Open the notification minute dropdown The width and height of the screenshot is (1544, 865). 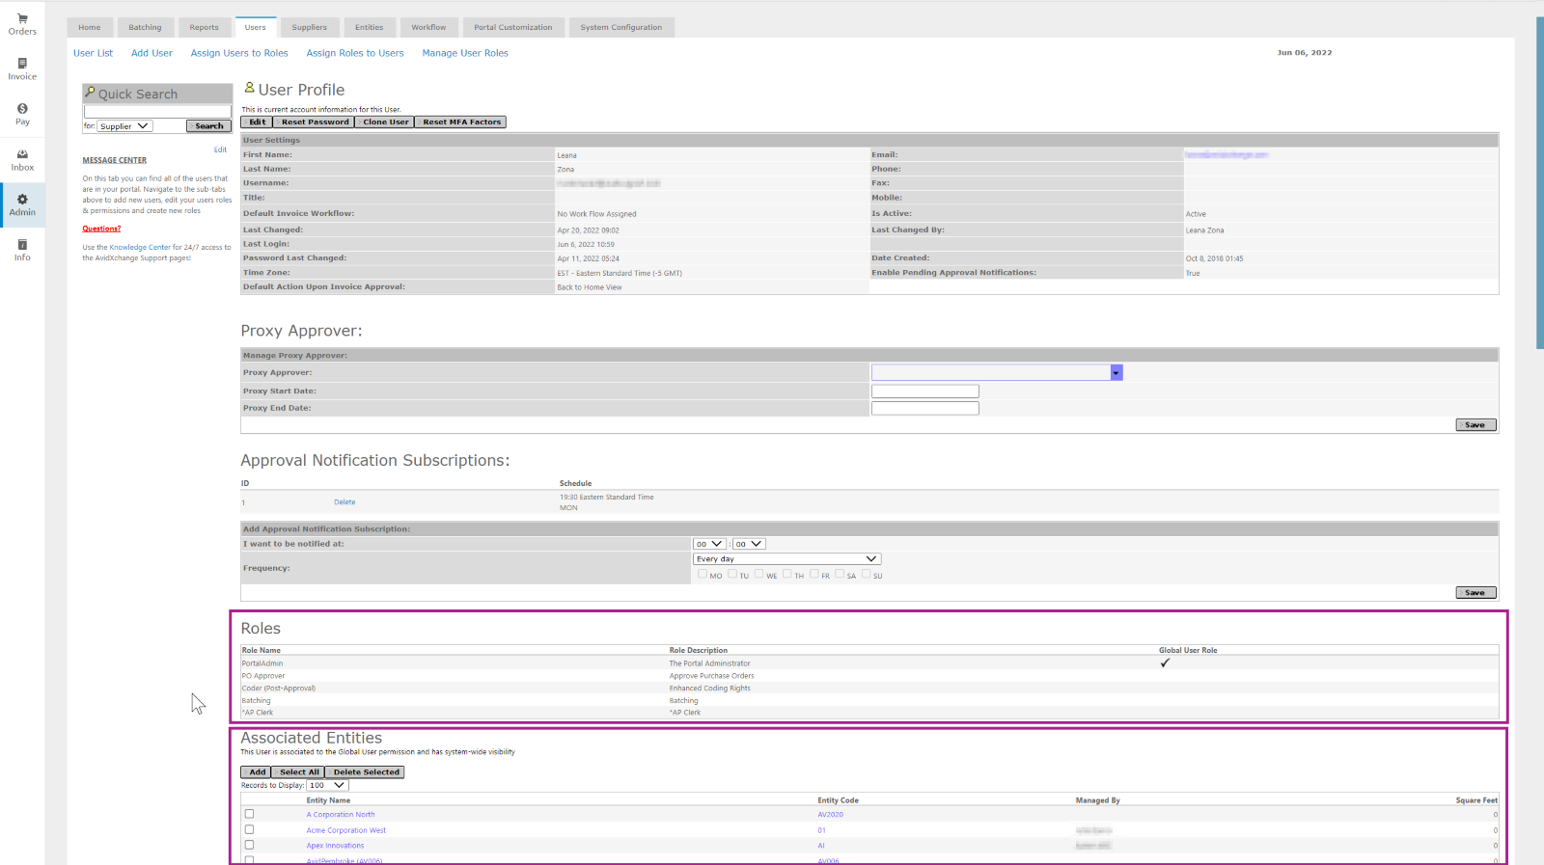[x=749, y=544]
